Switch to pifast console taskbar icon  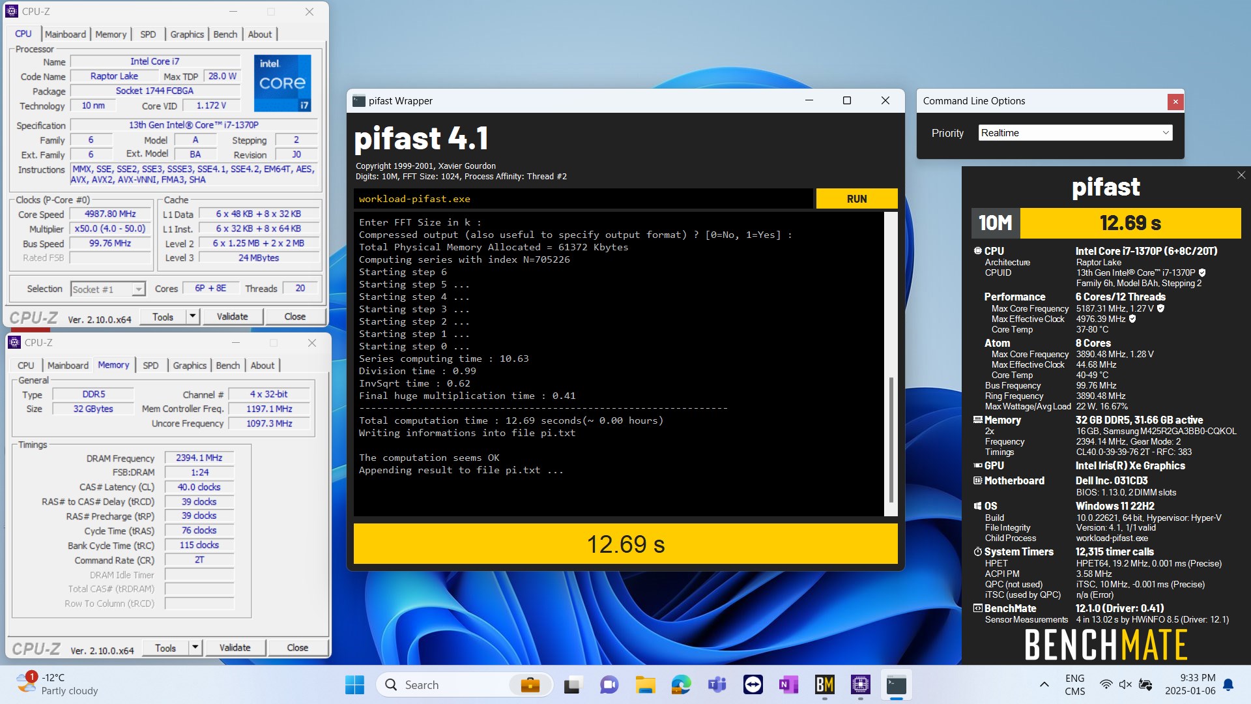896,684
